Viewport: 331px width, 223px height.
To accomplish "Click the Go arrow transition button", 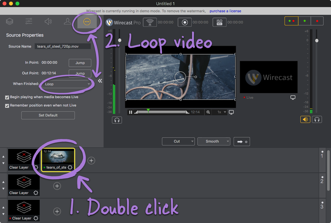I will (242, 142).
